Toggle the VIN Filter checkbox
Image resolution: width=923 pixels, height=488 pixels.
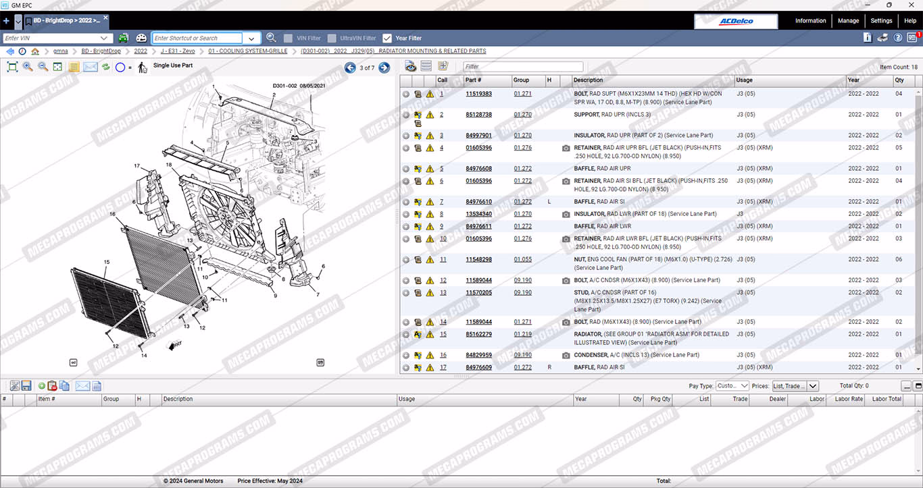[x=289, y=38]
